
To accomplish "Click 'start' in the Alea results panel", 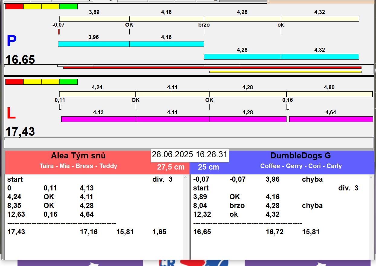I will 15,179.
